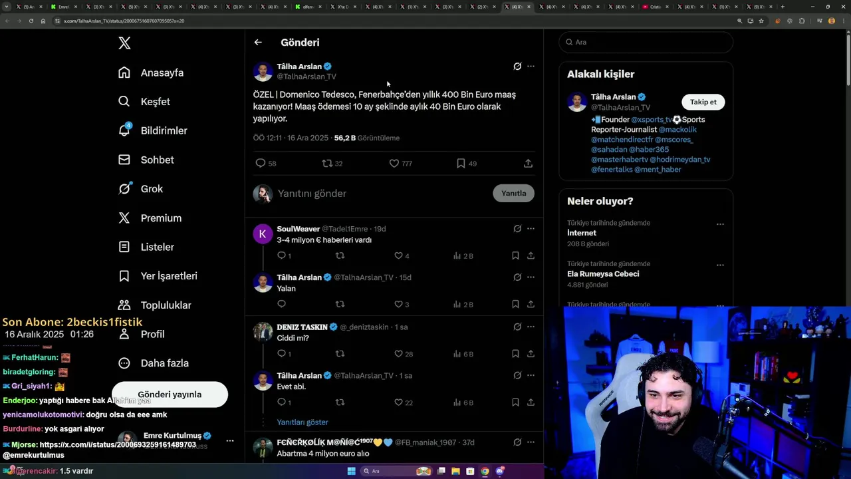Open more options on 'Yalan' reply

click(x=531, y=277)
